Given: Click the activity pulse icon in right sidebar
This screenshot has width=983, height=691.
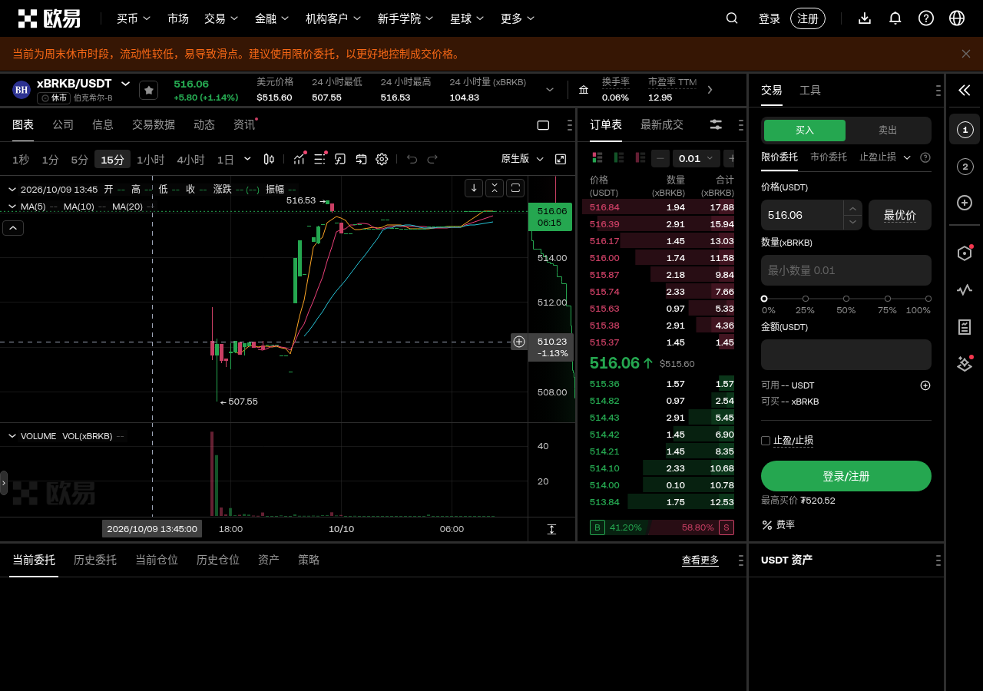Looking at the screenshot, I should coord(965,290).
